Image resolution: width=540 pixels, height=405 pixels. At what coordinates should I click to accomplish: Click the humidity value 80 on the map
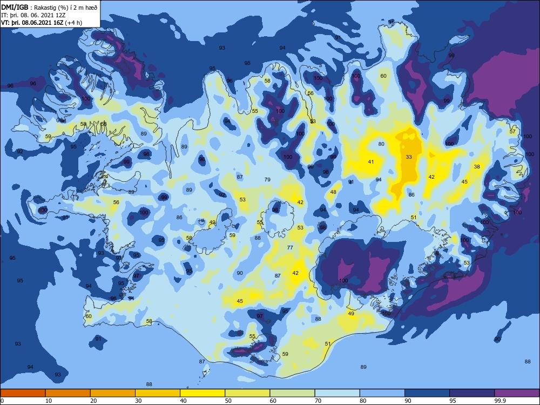(381, 144)
